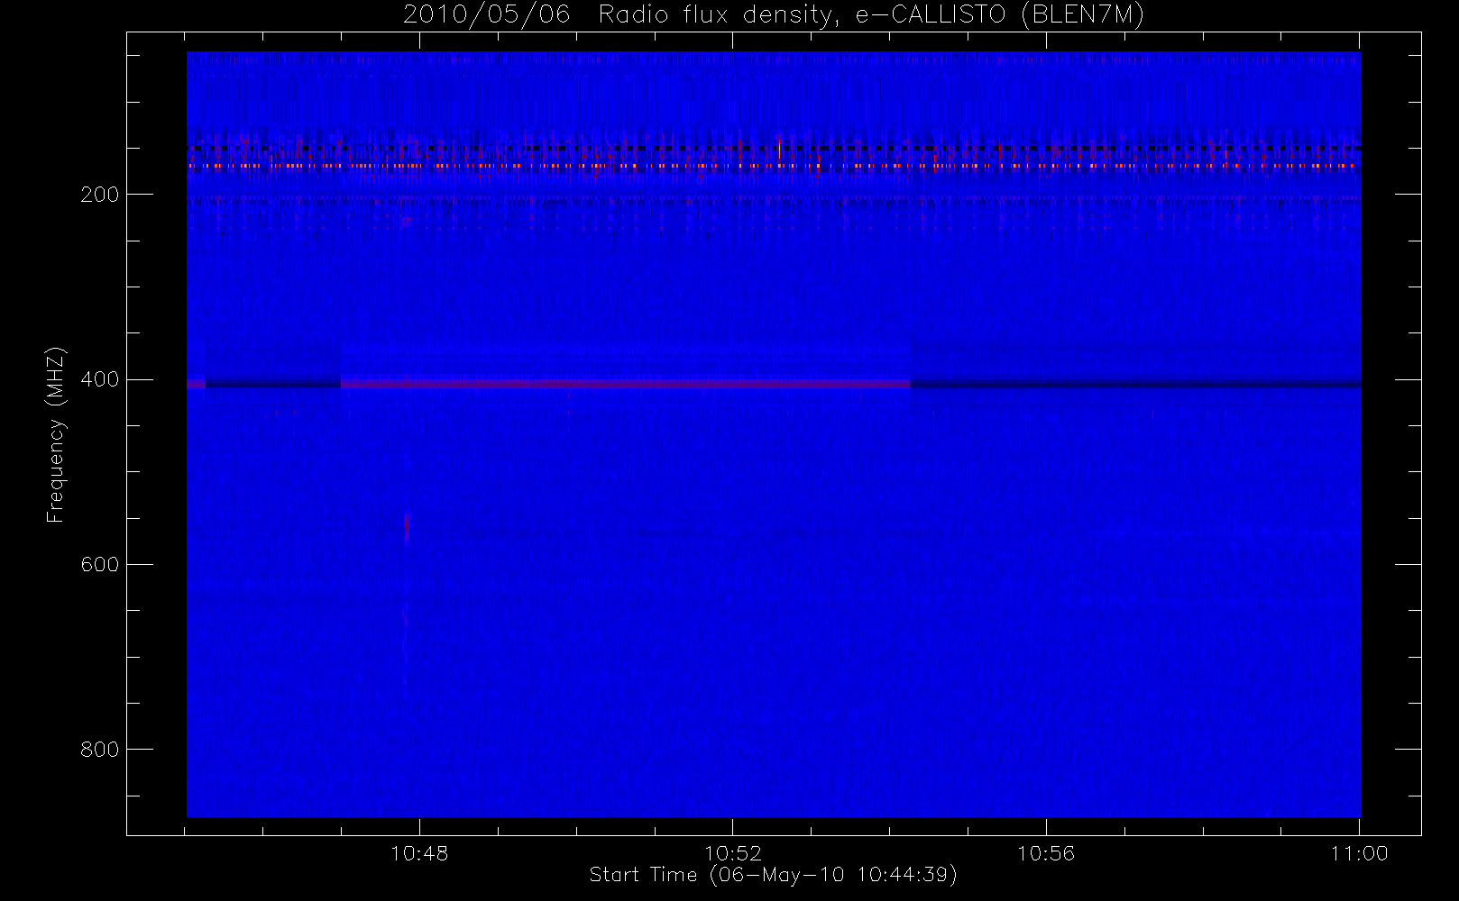Click the red burst near 10:48 at 570 MHz

[x=407, y=529]
